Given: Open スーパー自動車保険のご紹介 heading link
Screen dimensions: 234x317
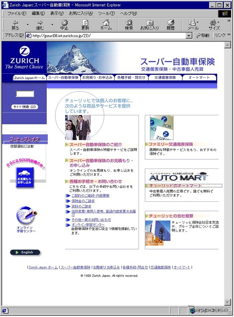Looking at the screenshot, I should click(96, 144).
